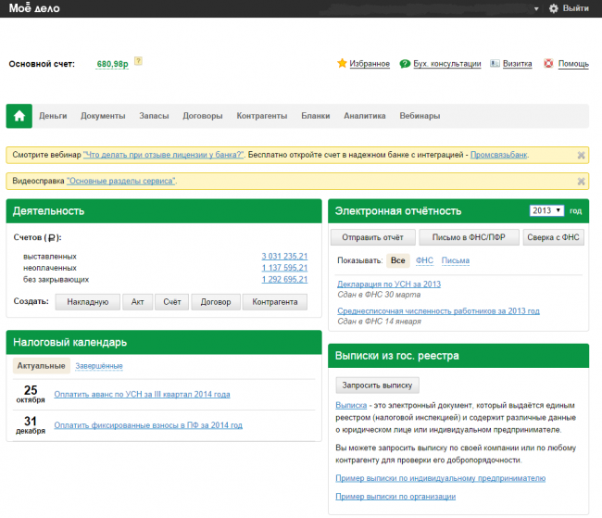Click Запросить выписку button
Screen dimensions: 602x518
[377, 385]
